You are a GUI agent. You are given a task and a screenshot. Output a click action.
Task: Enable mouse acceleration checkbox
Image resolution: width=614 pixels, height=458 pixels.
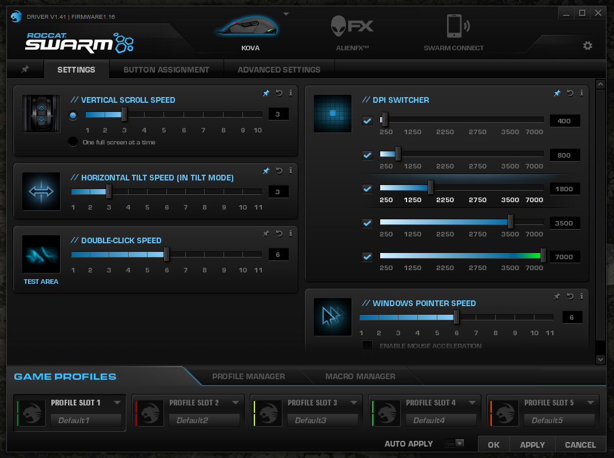[367, 345]
